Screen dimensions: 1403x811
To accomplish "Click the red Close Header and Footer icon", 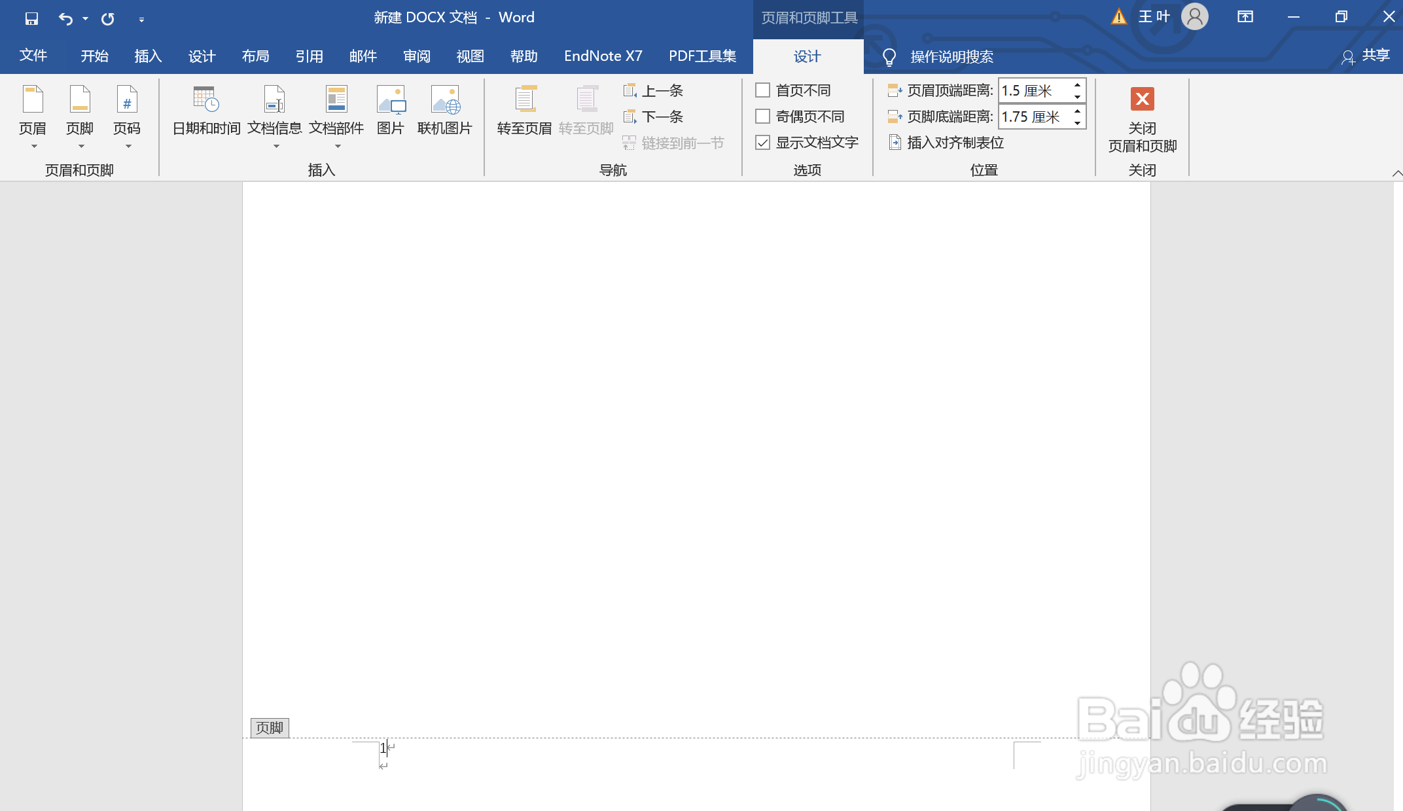I will [1142, 99].
